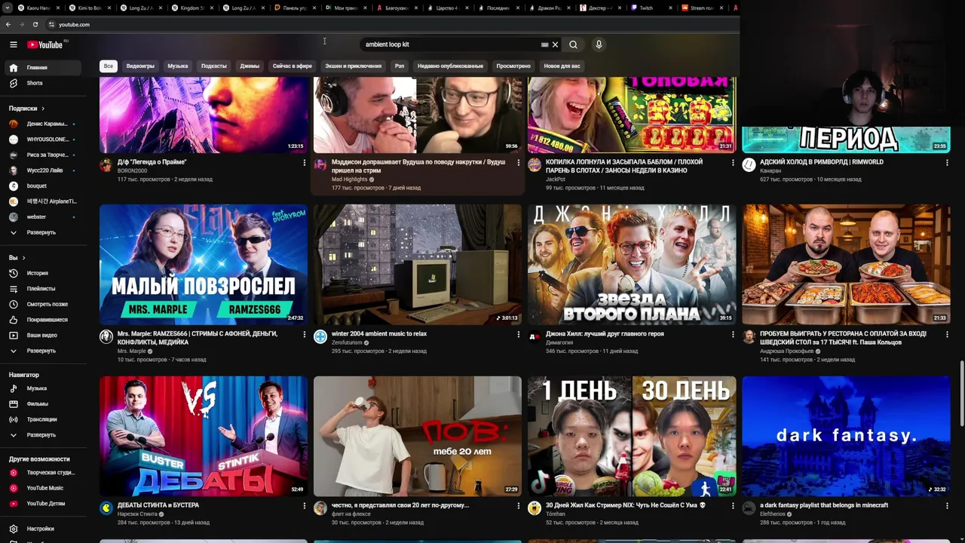Switch to the Kingdom browser tab
The height and width of the screenshot is (543, 965).
coord(191,8)
